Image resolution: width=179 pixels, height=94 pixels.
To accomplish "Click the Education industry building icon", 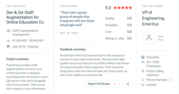I will pos(143,57).
